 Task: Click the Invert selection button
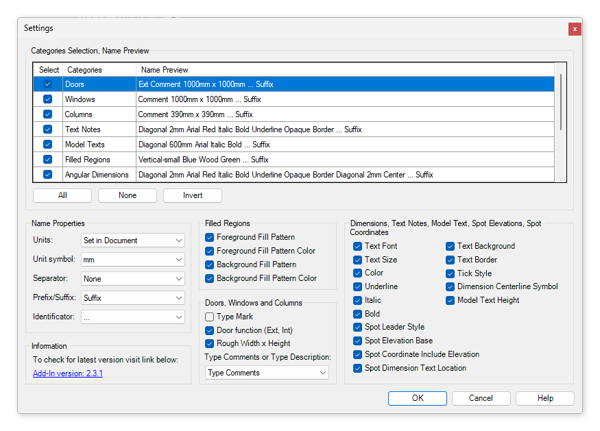pos(193,195)
